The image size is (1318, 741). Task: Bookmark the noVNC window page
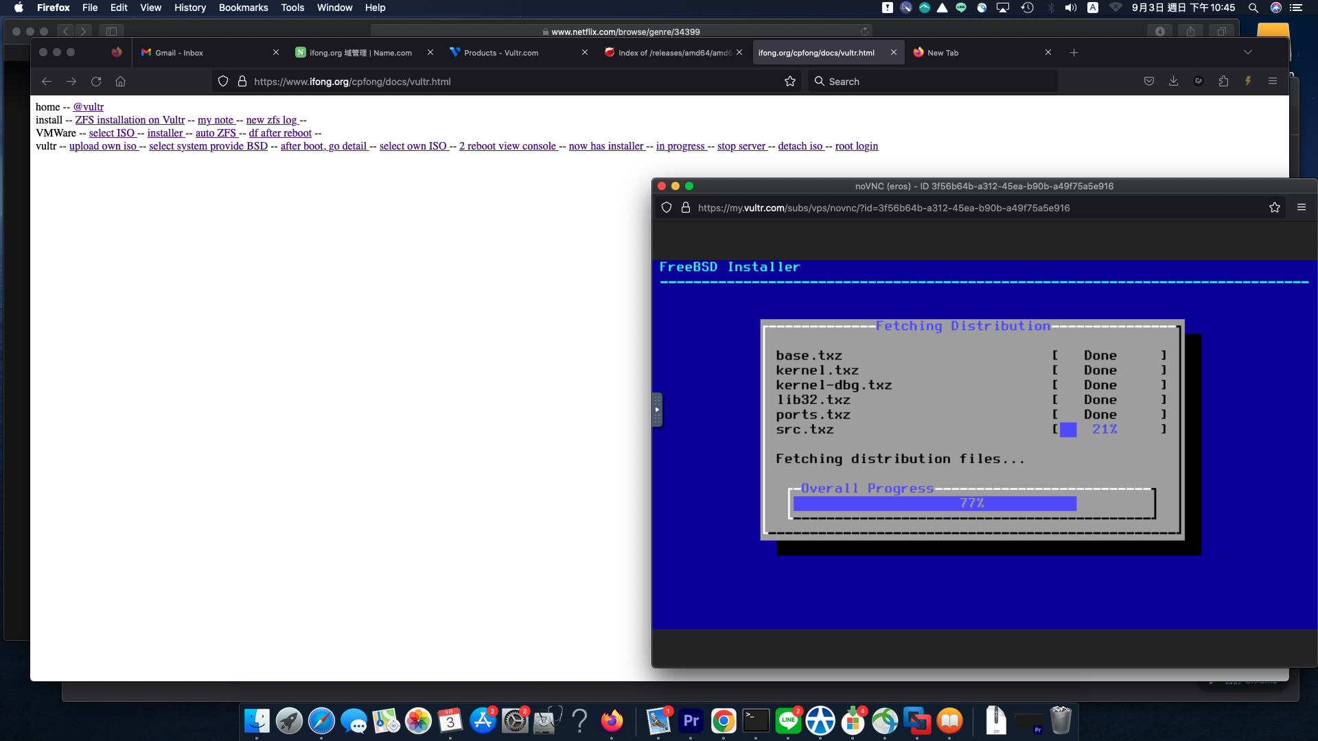(1275, 208)
